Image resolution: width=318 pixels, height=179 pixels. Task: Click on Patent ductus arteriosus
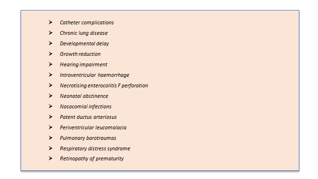pyautogui.click(x=88, y=117)
